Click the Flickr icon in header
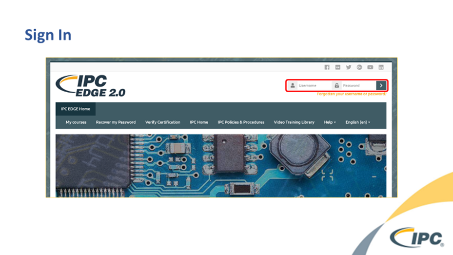 (337, 67)
